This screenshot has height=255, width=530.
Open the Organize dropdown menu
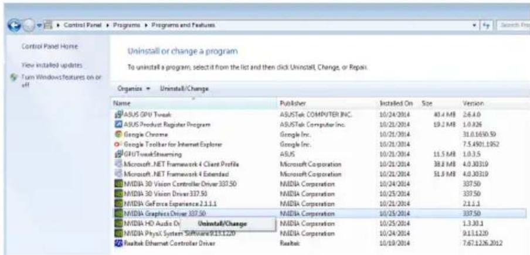tap(133, 89)
